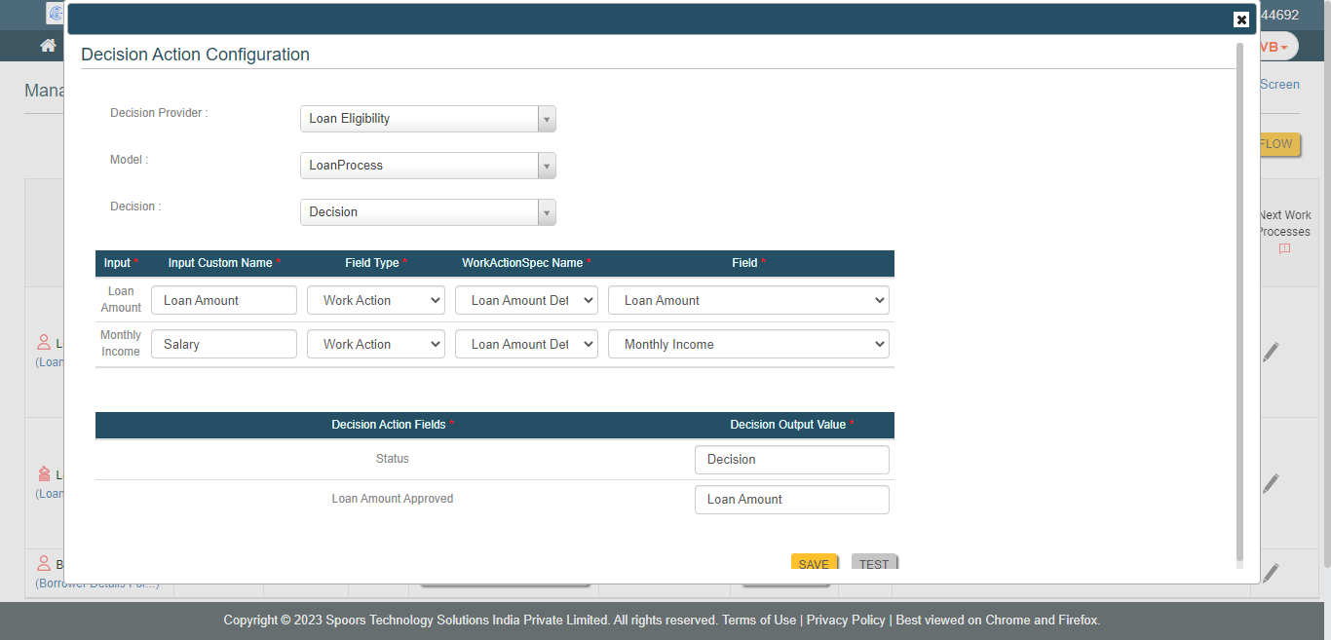Open the Decision Provider dropdown arrow
The image size is (1331, 640).
[547, 119]
